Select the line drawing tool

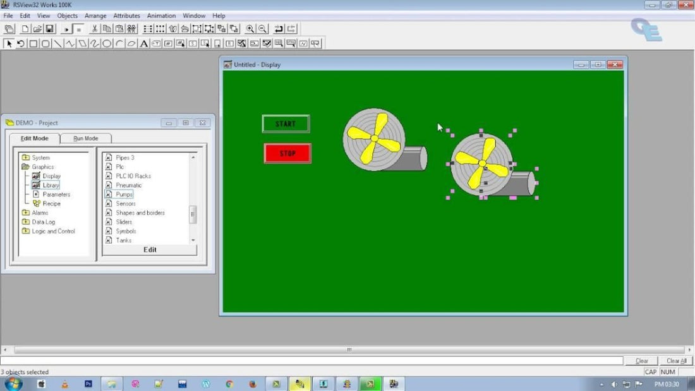[57, 43]
